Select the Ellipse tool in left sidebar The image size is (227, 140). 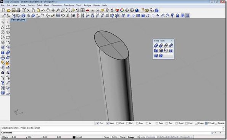click(8, 32)
